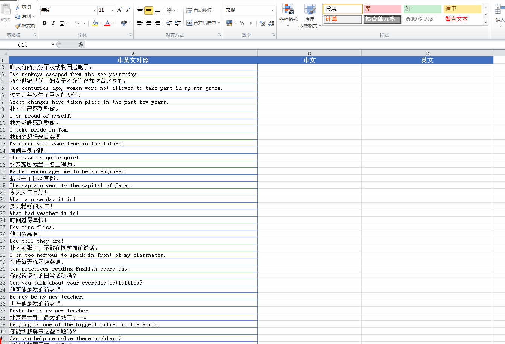This screenshot has width=505, height=344.
Task: Click the accounting number format icon
Action: pos(229,23)
